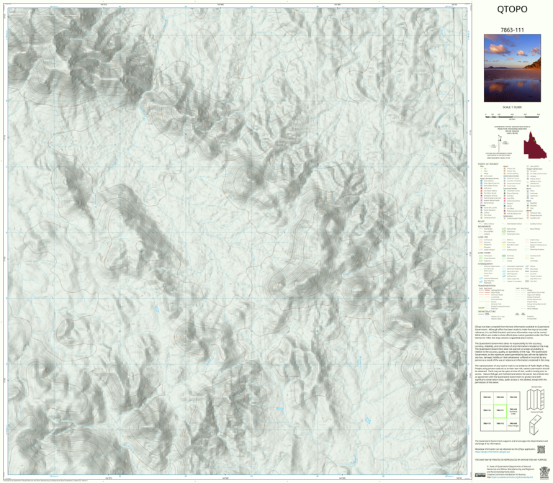Click the SCALE 1:10,000 label

tap(512, 107)
